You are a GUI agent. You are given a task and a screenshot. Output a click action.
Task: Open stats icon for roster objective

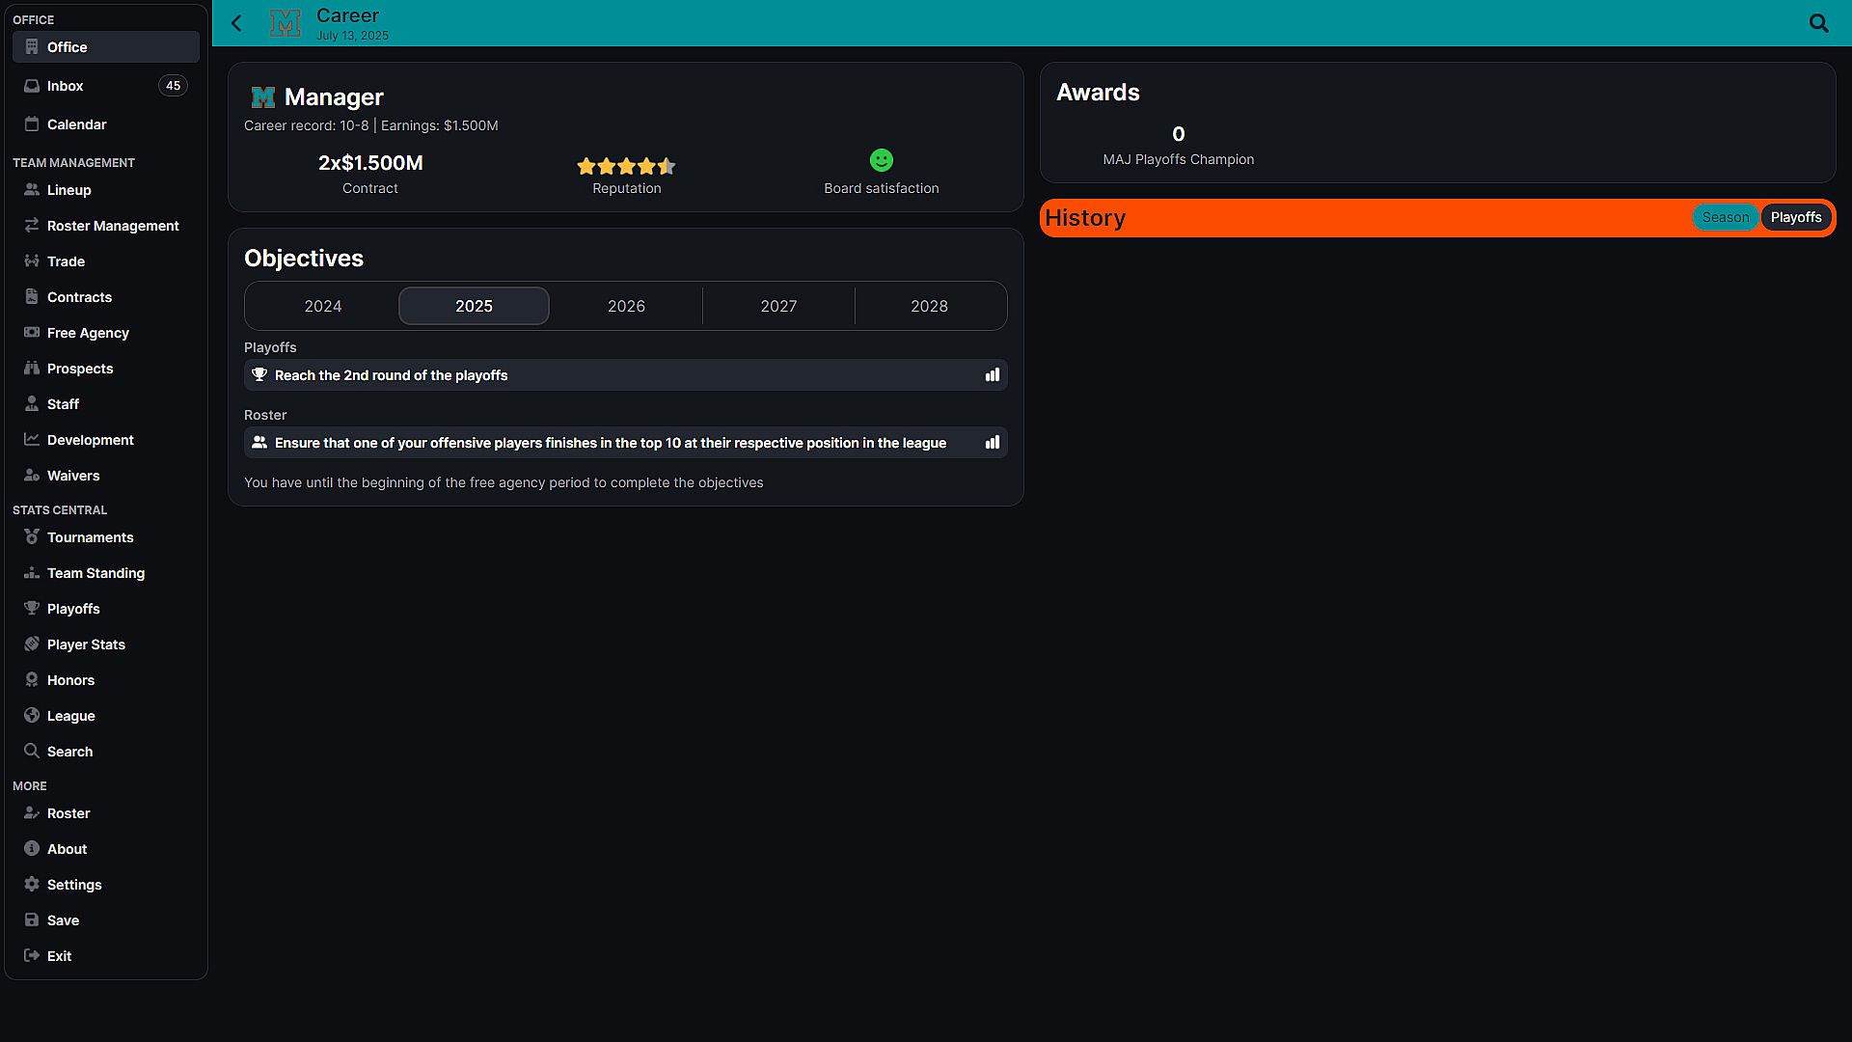click(x=992, y=443)
